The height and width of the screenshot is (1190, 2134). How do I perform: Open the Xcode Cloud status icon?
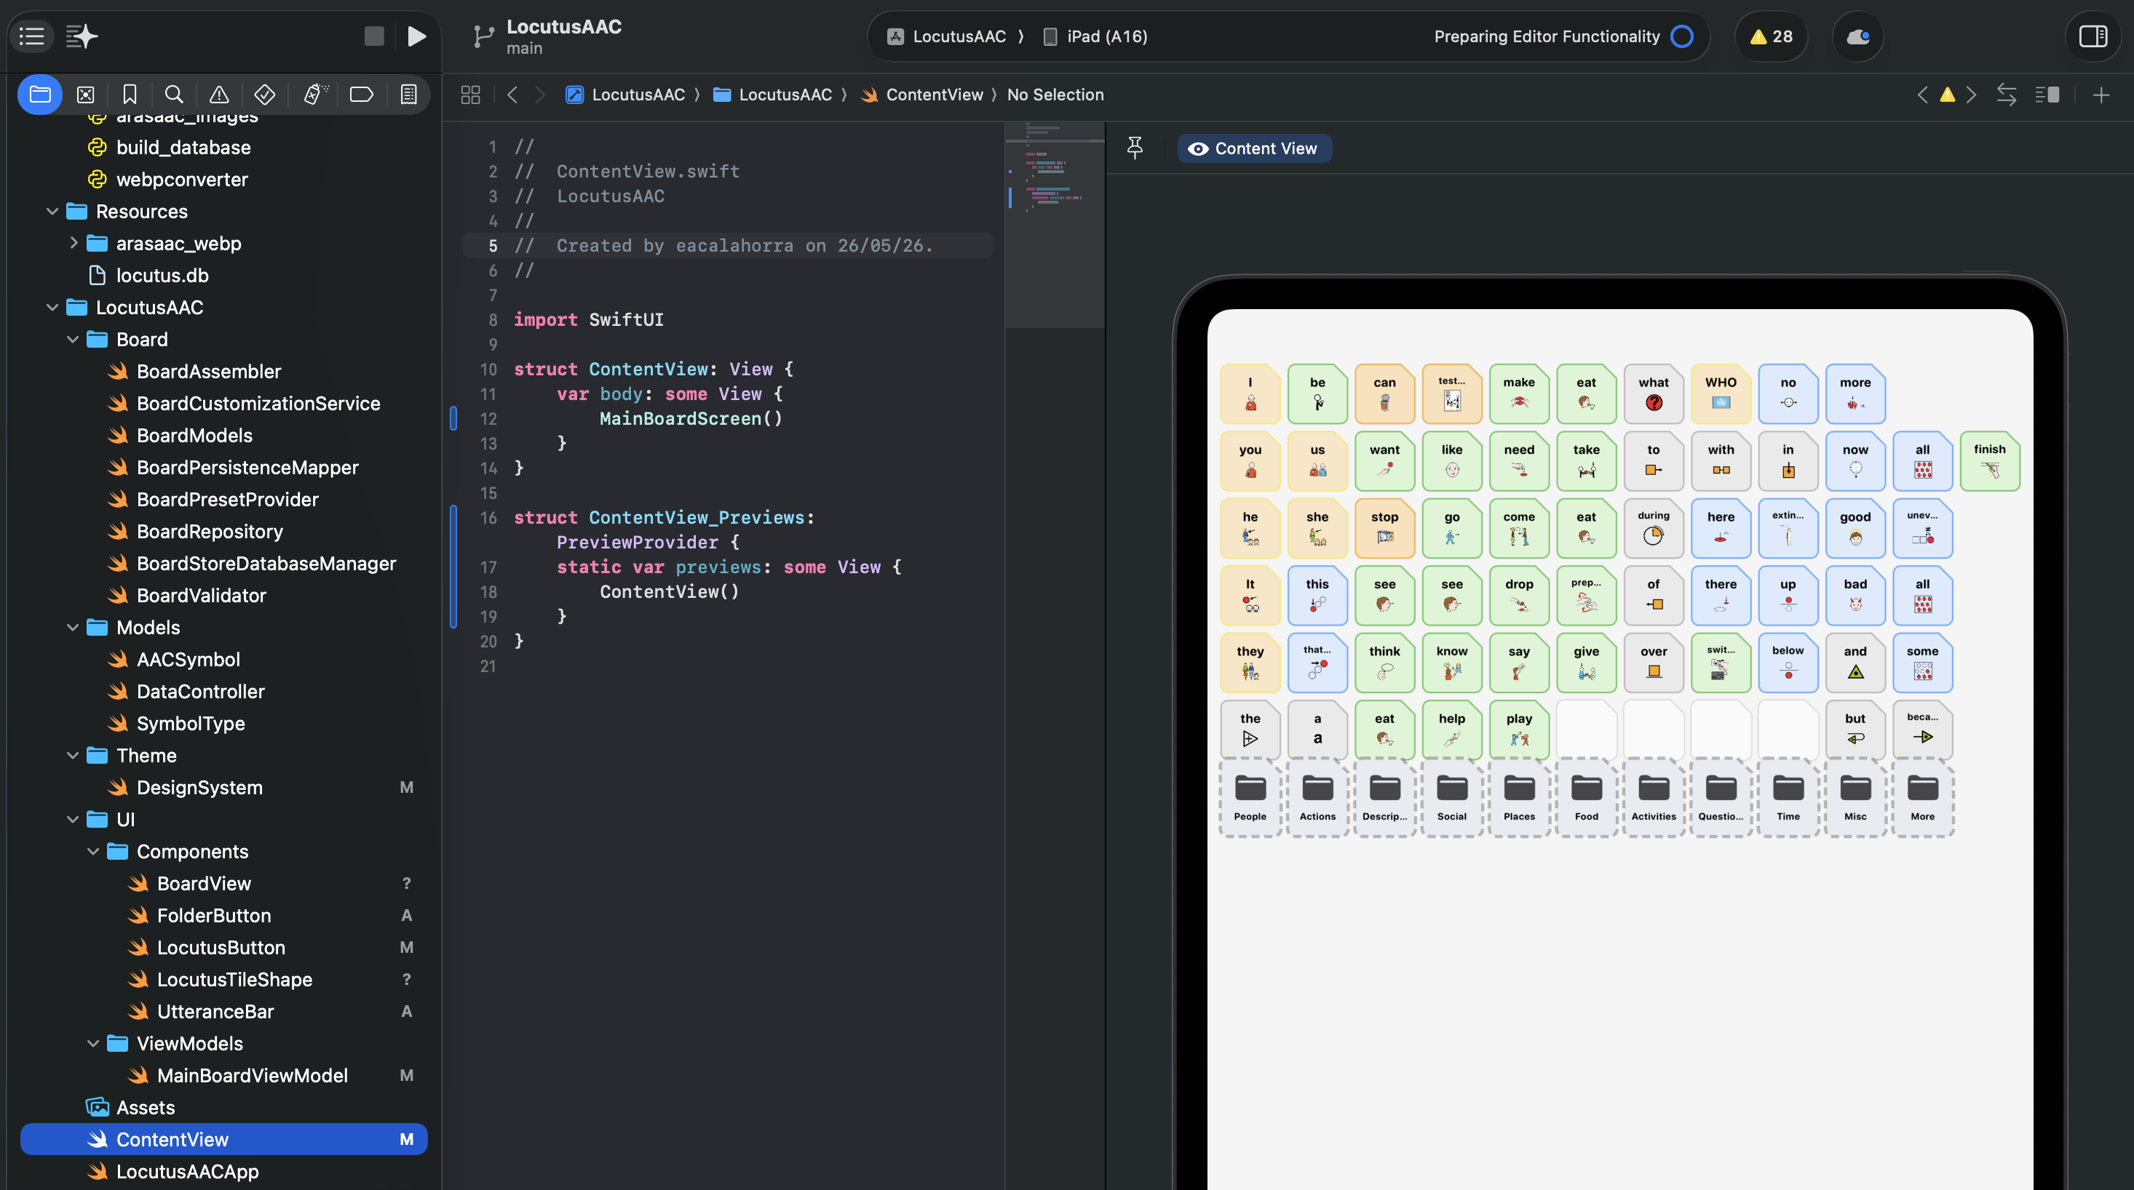[x=1858, y=36]
